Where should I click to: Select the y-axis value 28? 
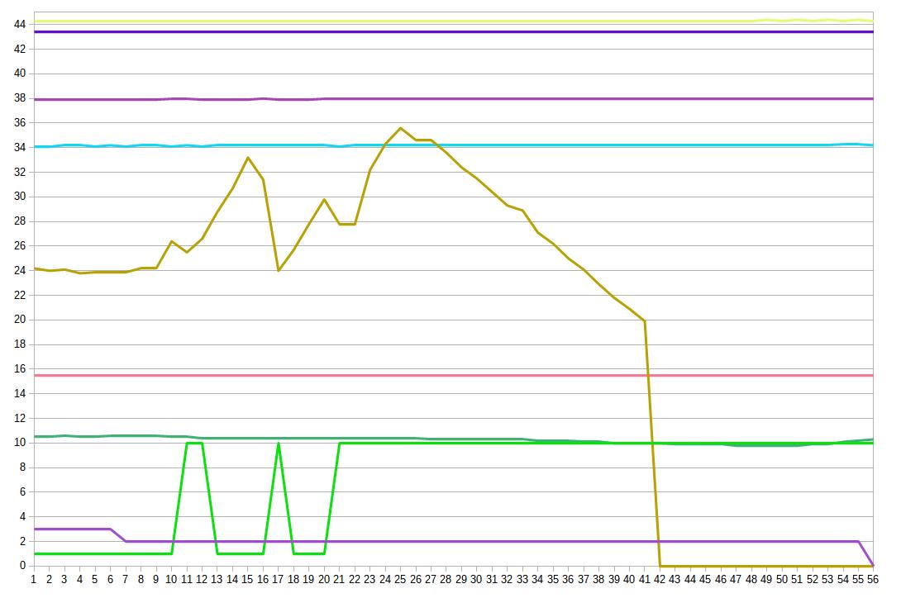pyautogui.click(x=20, y=221)
